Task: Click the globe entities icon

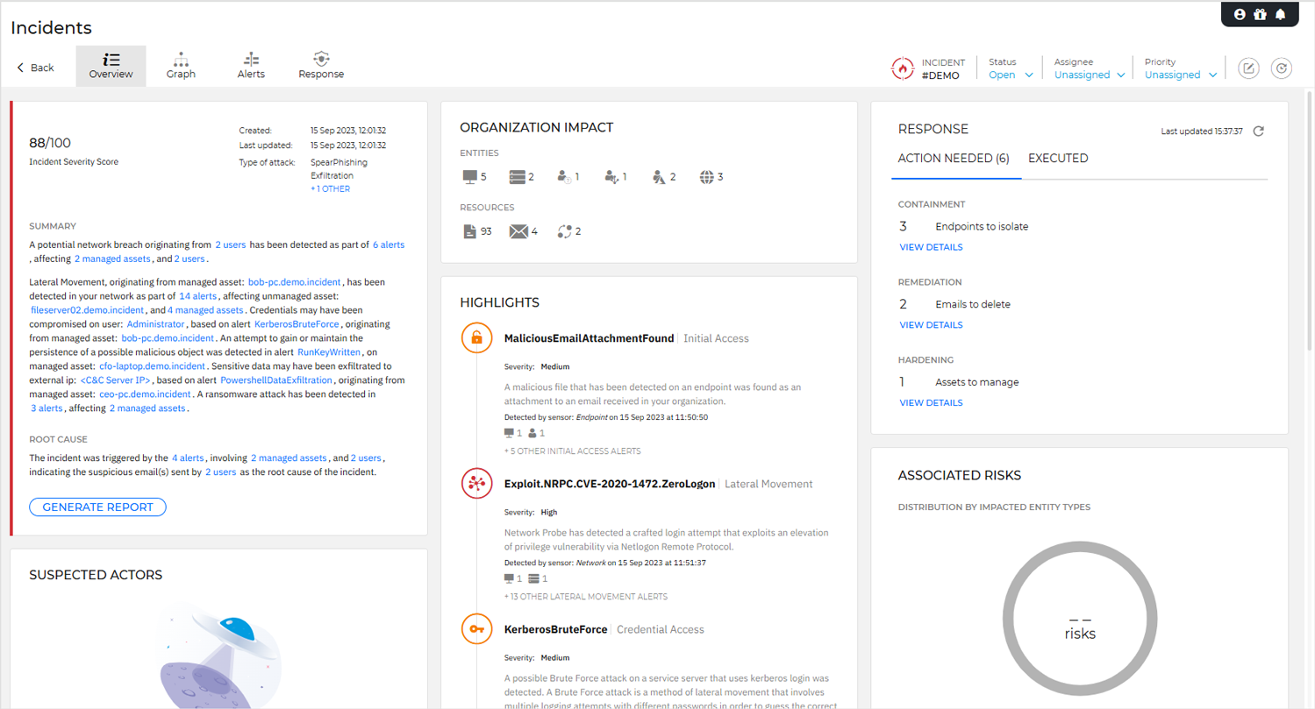Action: click(708, 177)
